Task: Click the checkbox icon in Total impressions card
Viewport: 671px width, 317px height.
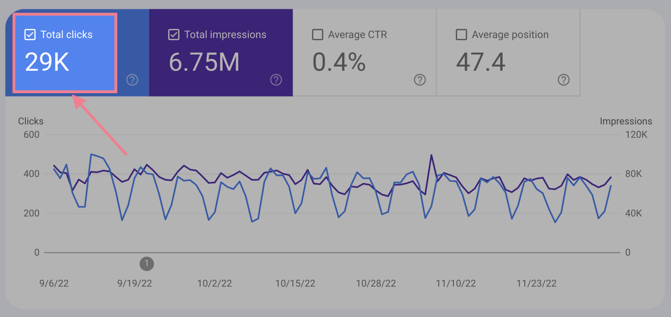Action: (174, 34)
